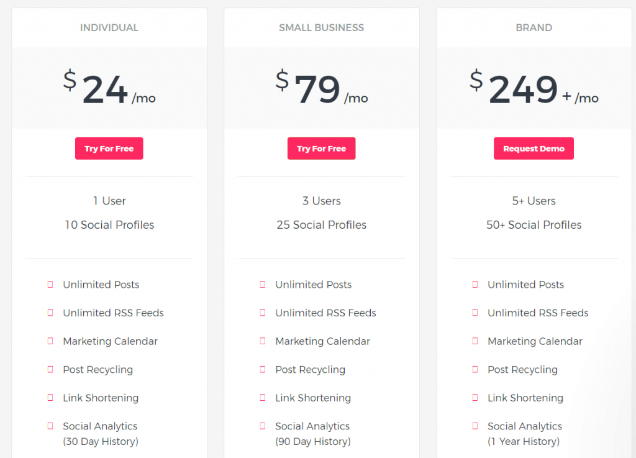Click the 5+ Users text
The width and height of the screenshot is (636, 458).
pyautogui.click(x=534, y=201)
